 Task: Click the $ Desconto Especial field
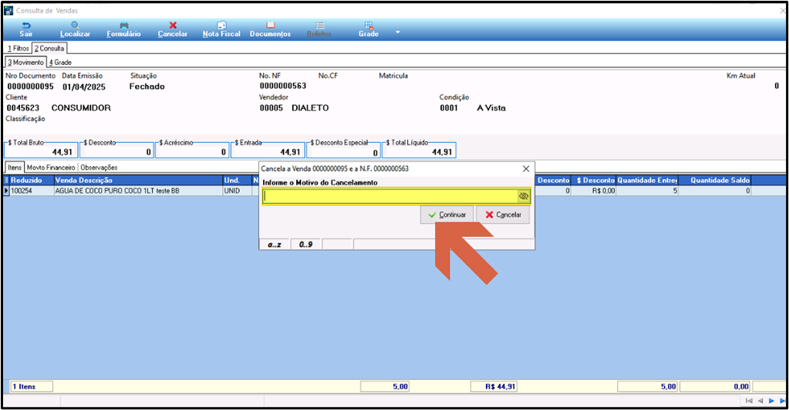(344, 151)
